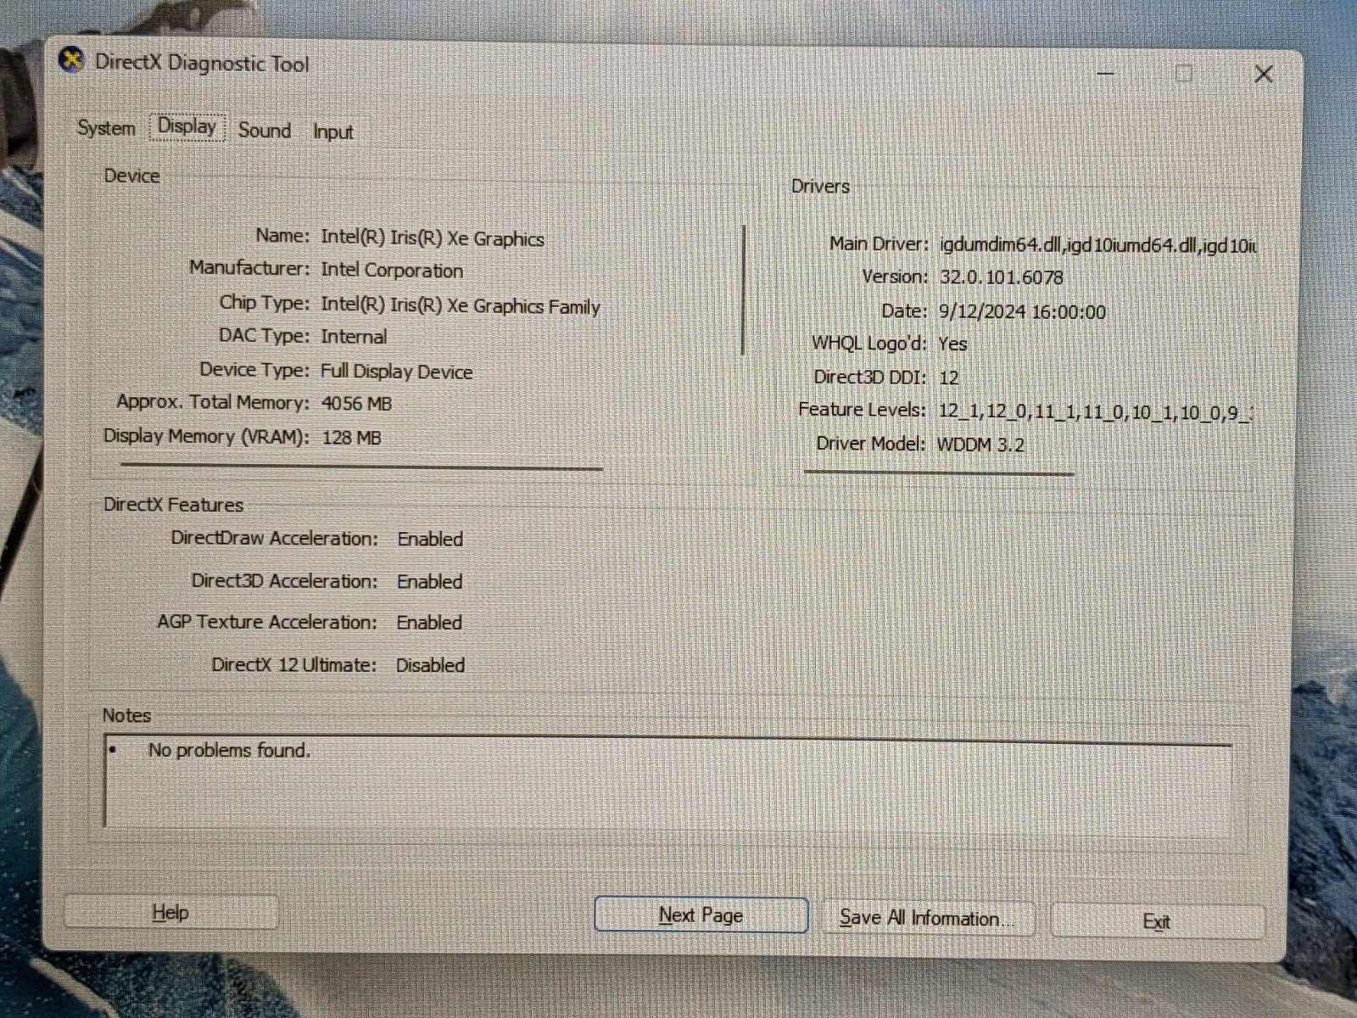Viewport: 1357px width, 1018px height.
Task: Click the driver Version number field
Action: coord(1001,277)
